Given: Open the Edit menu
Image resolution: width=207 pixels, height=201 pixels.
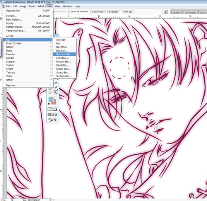Looking at the screenshot, I should pyautogui.click(x=15, y=6).
